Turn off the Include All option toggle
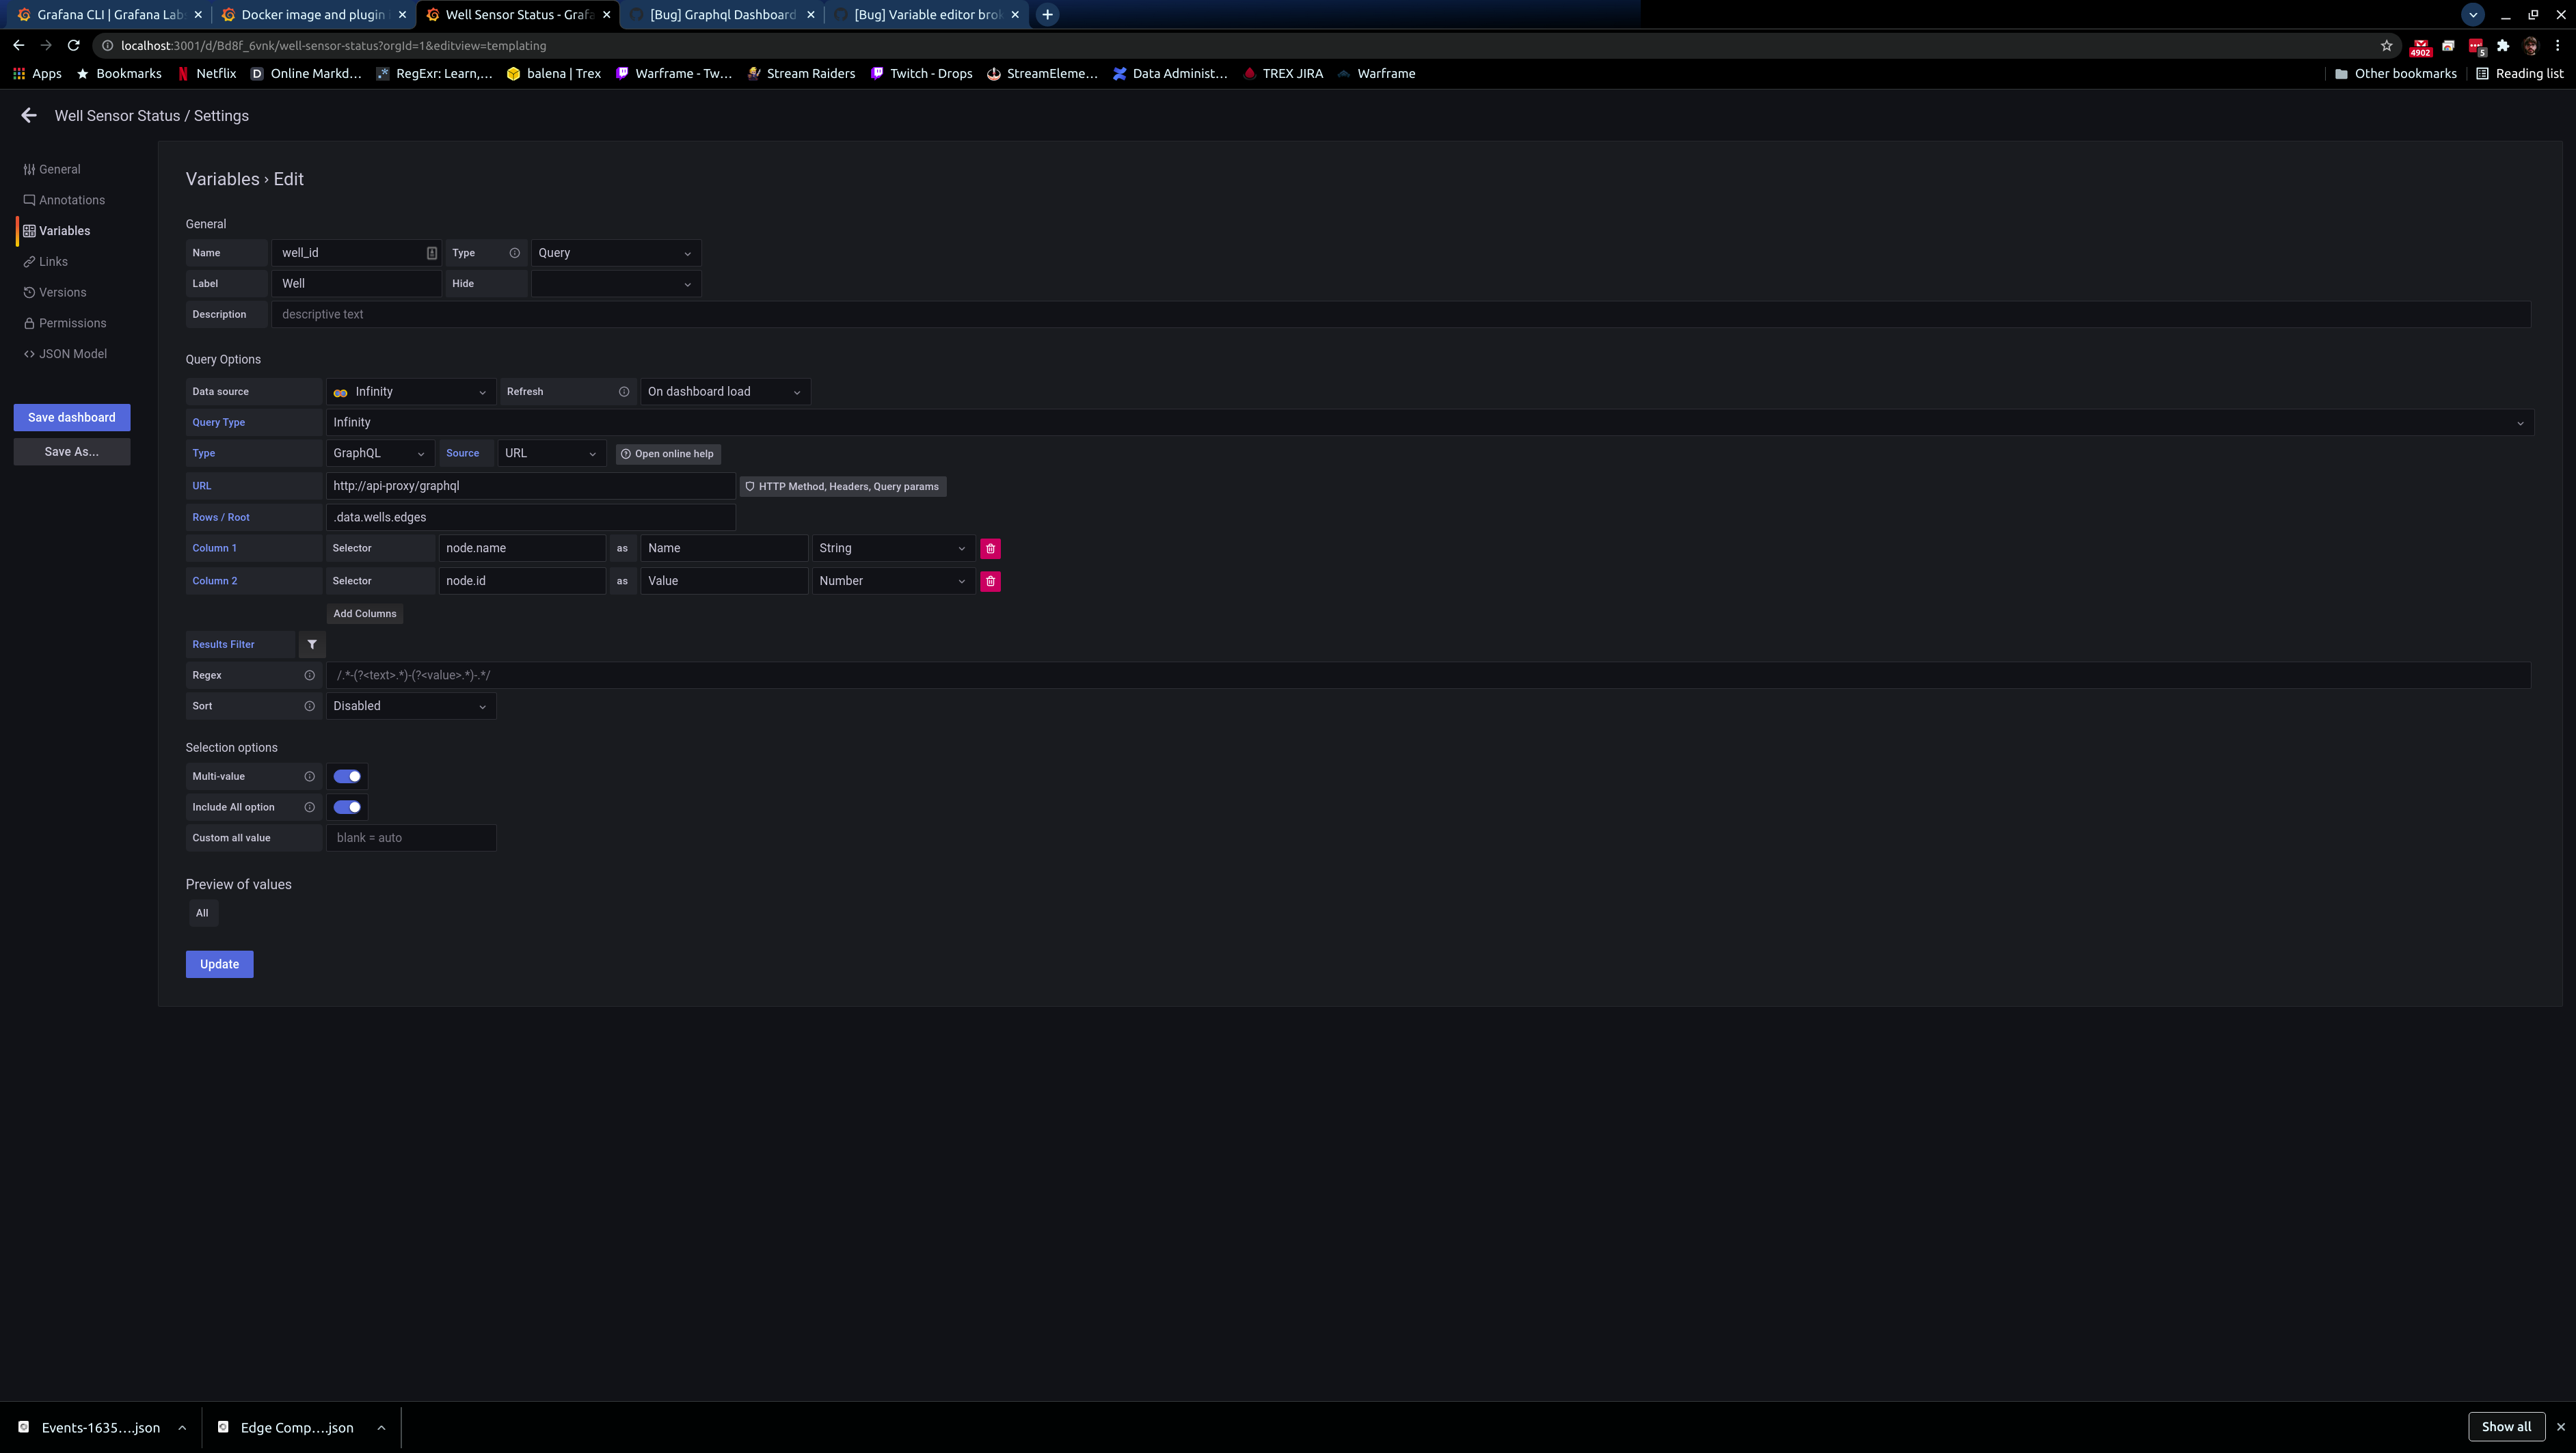2576x1453 pixels. (347, 806)
